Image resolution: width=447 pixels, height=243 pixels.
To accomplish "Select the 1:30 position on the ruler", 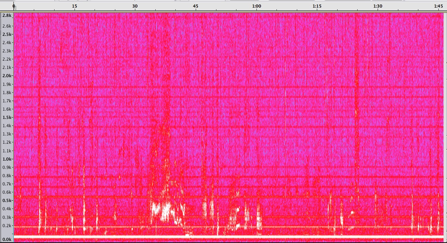I will (378, 6).
